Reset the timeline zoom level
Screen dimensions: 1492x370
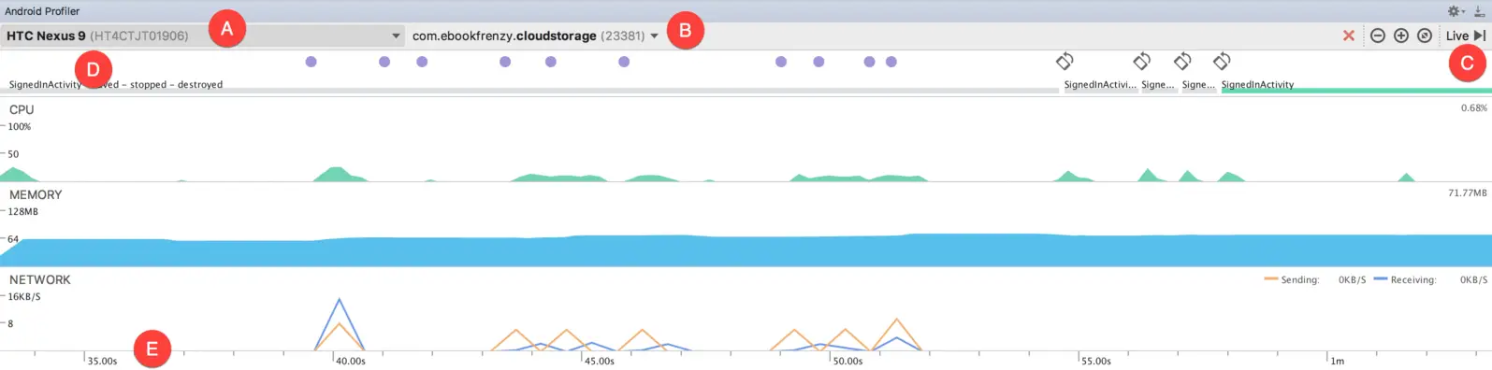coord(1425,36)
